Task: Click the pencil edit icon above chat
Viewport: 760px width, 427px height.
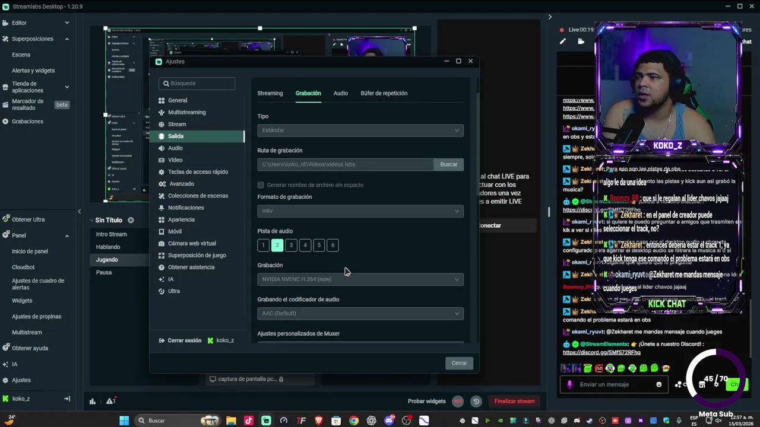Action: click(x=563, y=41)
